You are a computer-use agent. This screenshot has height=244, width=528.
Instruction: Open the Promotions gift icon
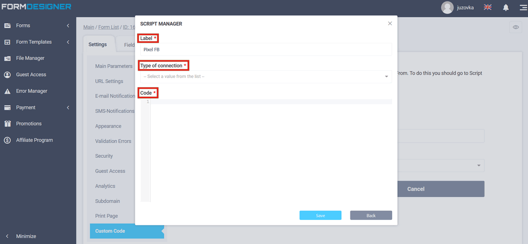7,123
